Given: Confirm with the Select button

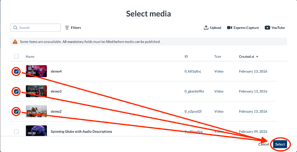Looking at the screenshot, I should (280, 144).
